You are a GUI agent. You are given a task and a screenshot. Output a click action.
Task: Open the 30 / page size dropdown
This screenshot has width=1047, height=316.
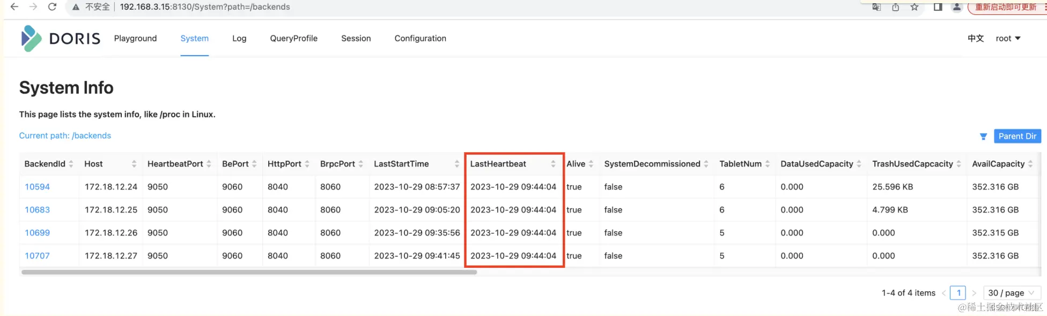1012,293
